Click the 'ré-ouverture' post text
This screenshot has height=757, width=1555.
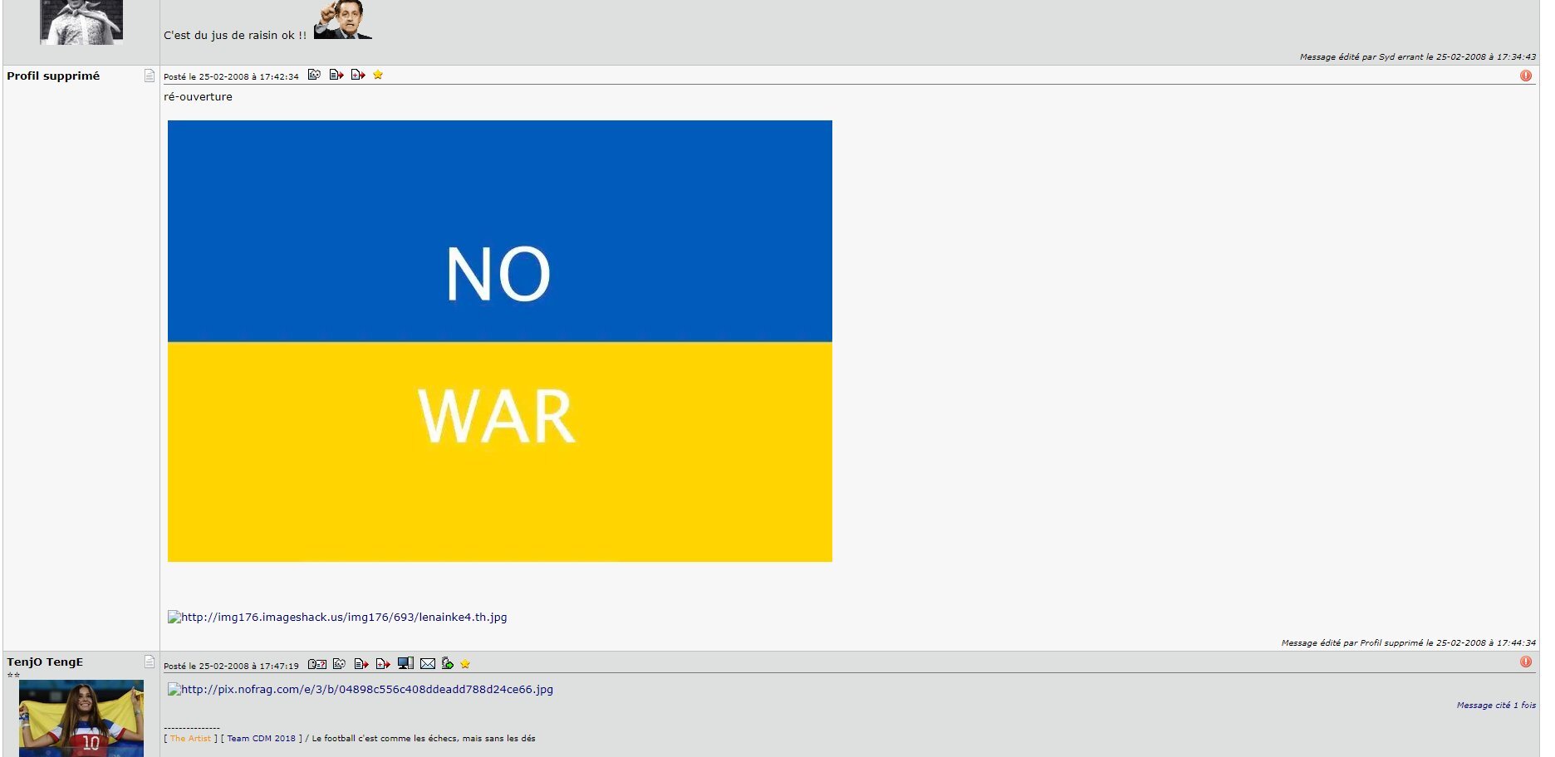198,97
